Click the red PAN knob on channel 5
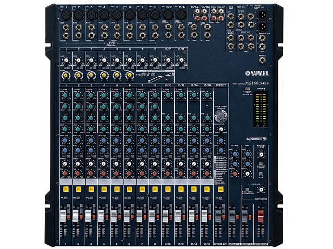Screen dimensions: 333x249 pyautogui.click(x=117, y=173)
